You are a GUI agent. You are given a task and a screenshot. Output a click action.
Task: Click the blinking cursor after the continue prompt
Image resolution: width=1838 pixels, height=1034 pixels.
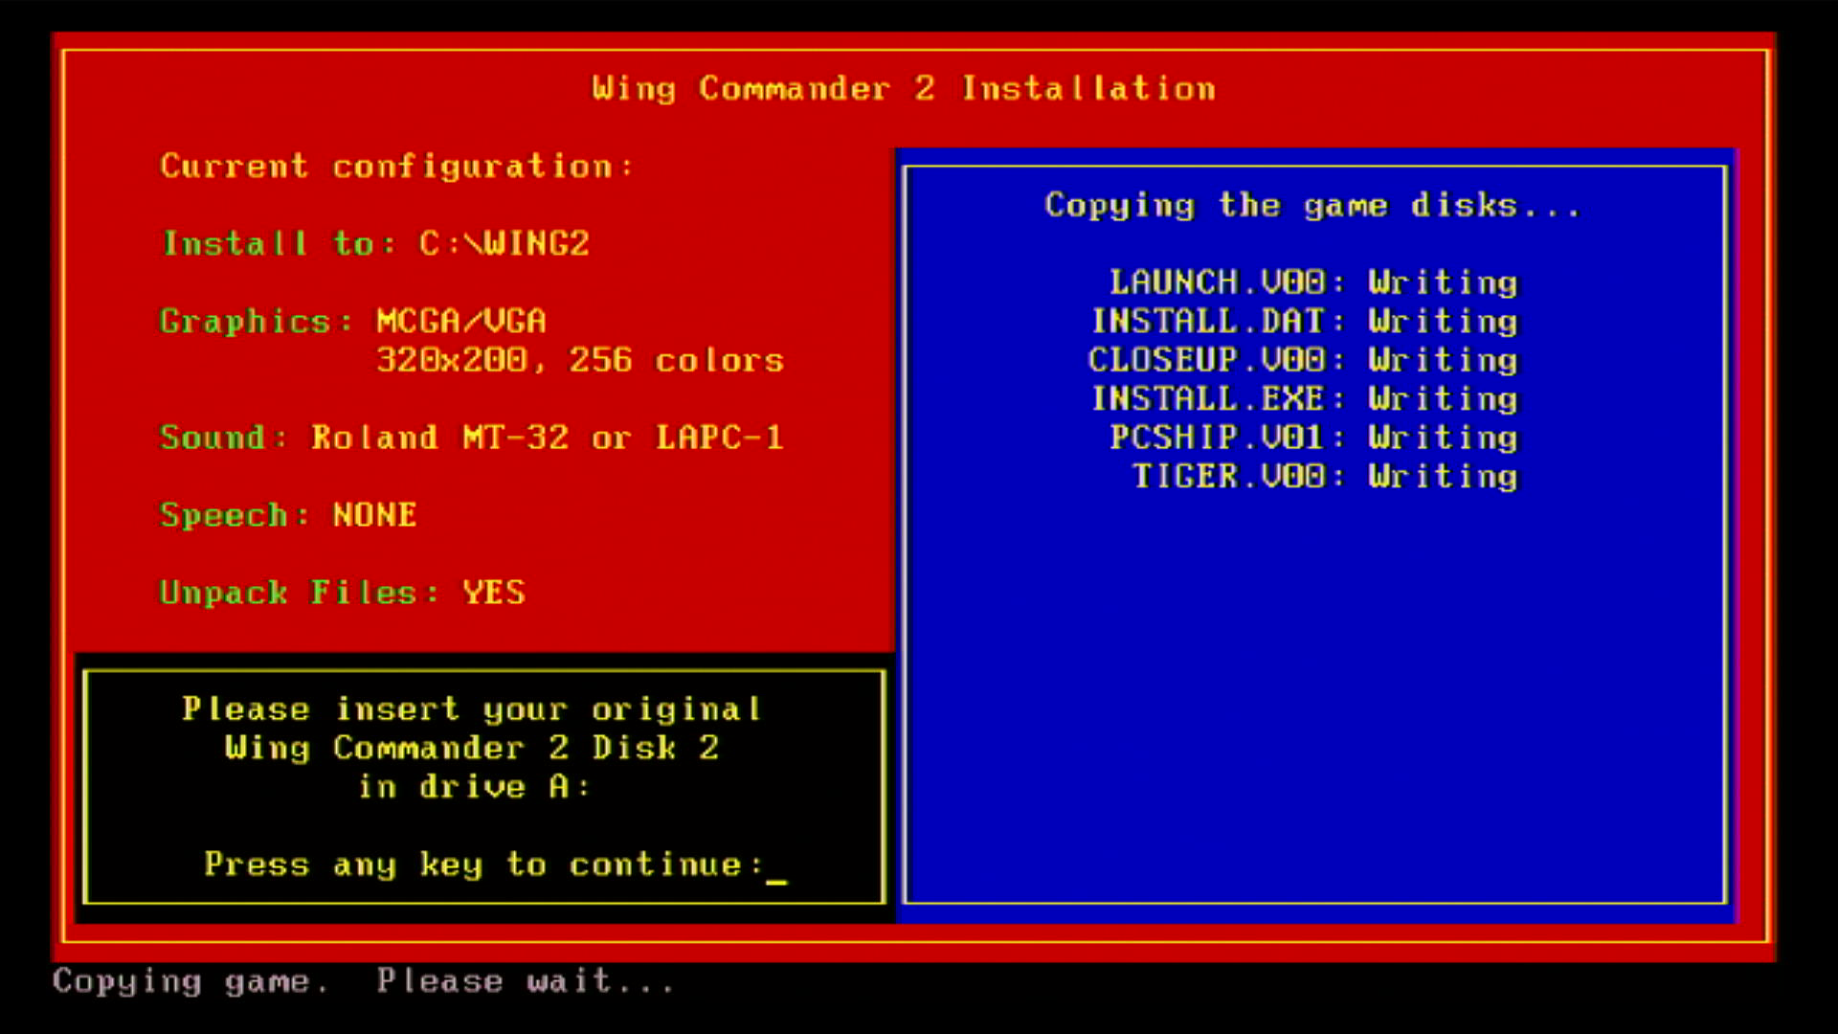coord(776,879)
